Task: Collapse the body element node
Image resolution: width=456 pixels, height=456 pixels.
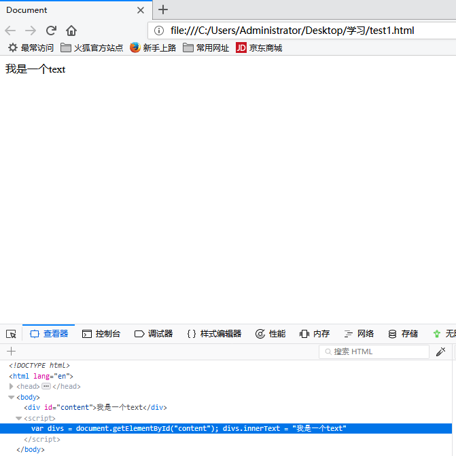Action: [x=12, y=397]
